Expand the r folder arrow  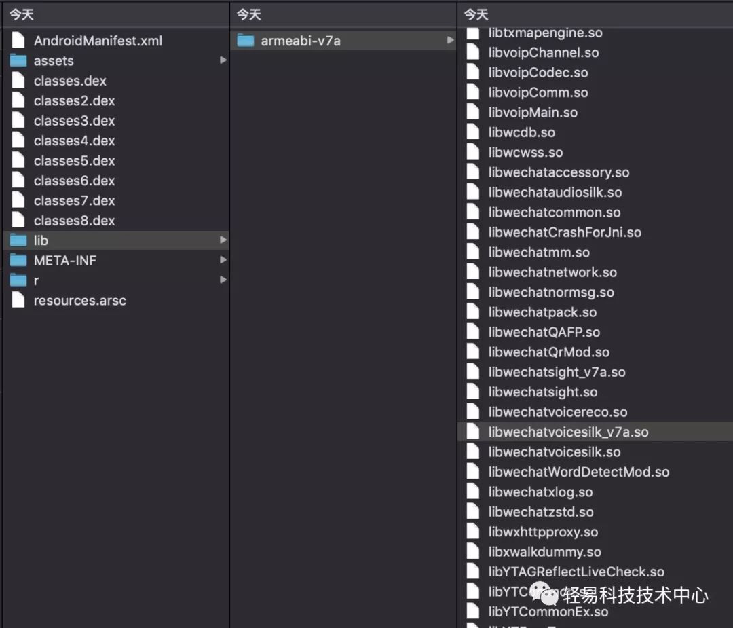[223, 280]
